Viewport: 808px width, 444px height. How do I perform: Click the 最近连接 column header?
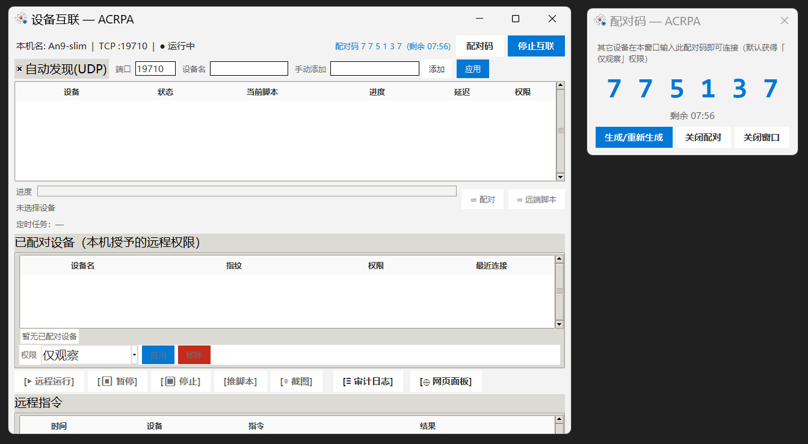coord(492,266)
